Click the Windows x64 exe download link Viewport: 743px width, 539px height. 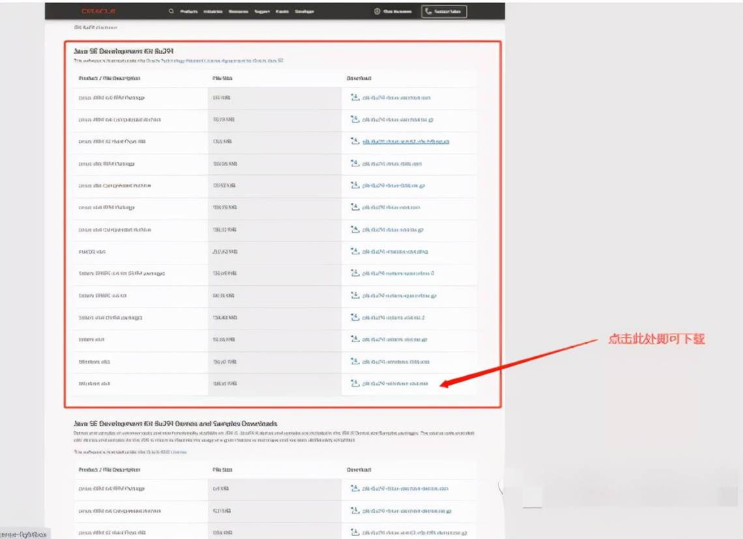[x=395, y=384]
